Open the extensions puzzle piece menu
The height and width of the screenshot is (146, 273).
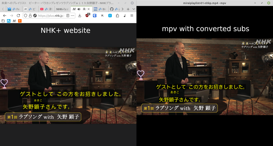pos(117,15)
